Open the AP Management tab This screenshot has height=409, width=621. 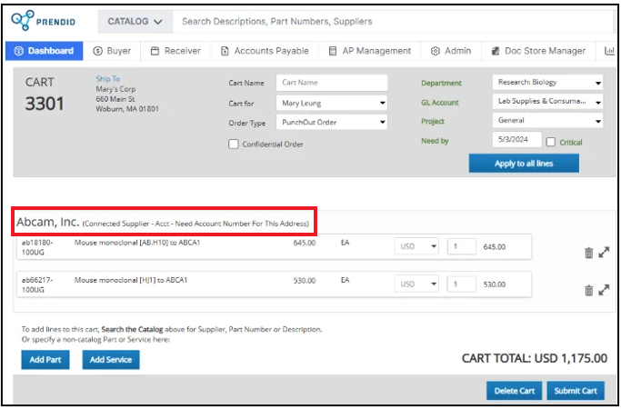370,51
